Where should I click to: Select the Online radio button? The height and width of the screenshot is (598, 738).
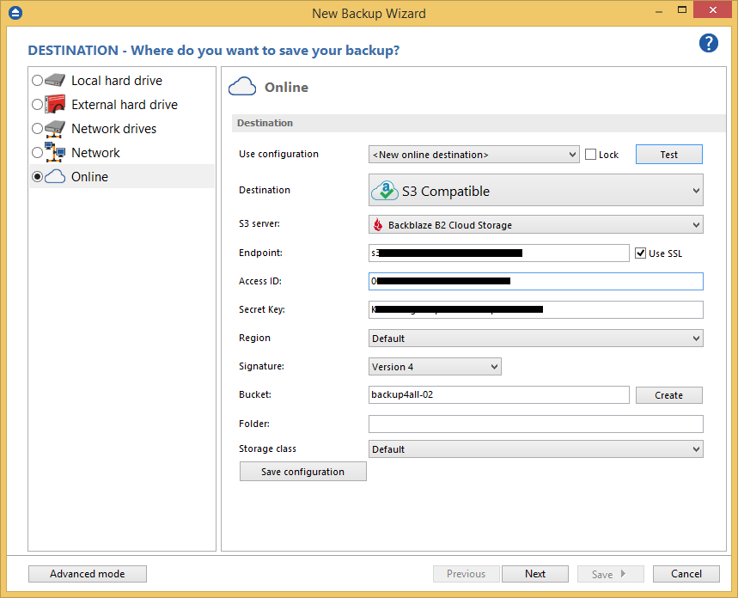click(x=37, y=177)
